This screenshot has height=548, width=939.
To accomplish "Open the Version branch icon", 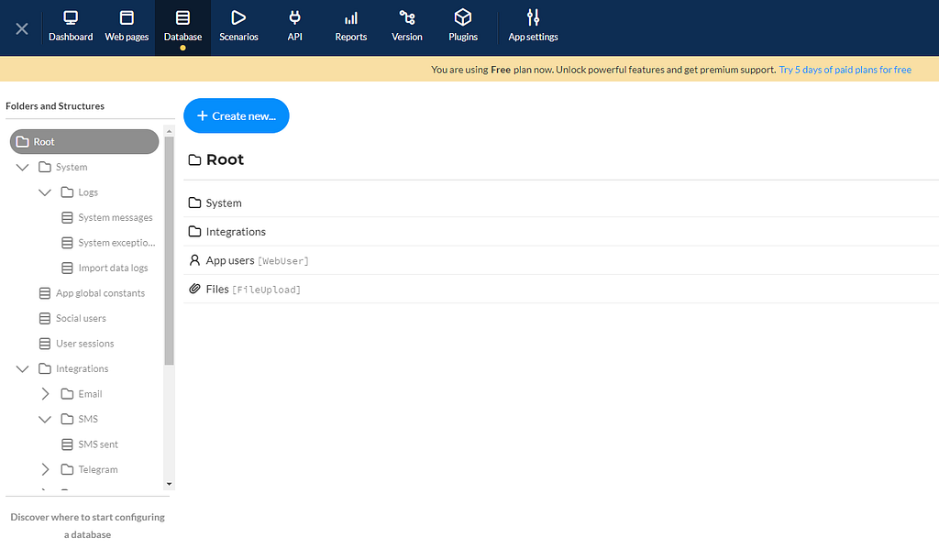I will [x=407, y=17].
